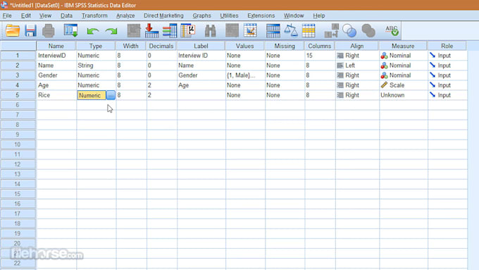Click the Gender label cell
The width and height of the screenshot is (479, 270).
pos(201,75)
